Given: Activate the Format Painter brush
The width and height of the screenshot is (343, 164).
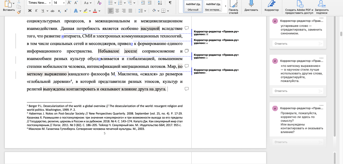Looking at the screenshot, I should coord(19,12).
